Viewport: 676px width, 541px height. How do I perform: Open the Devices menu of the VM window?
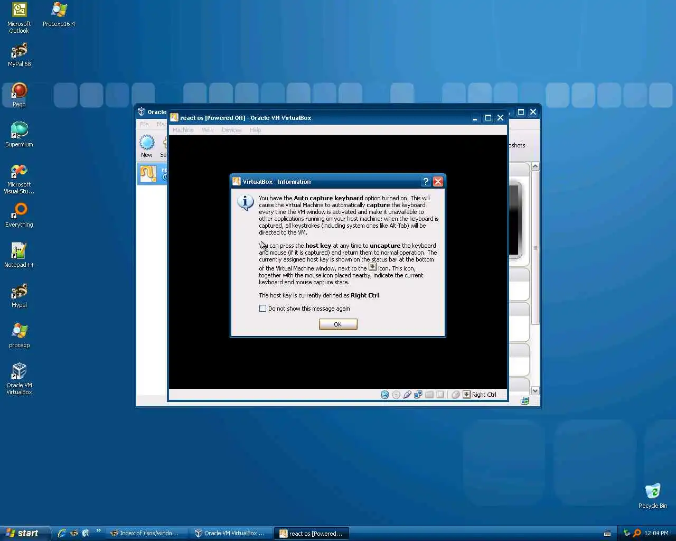(x=231, y=130)
